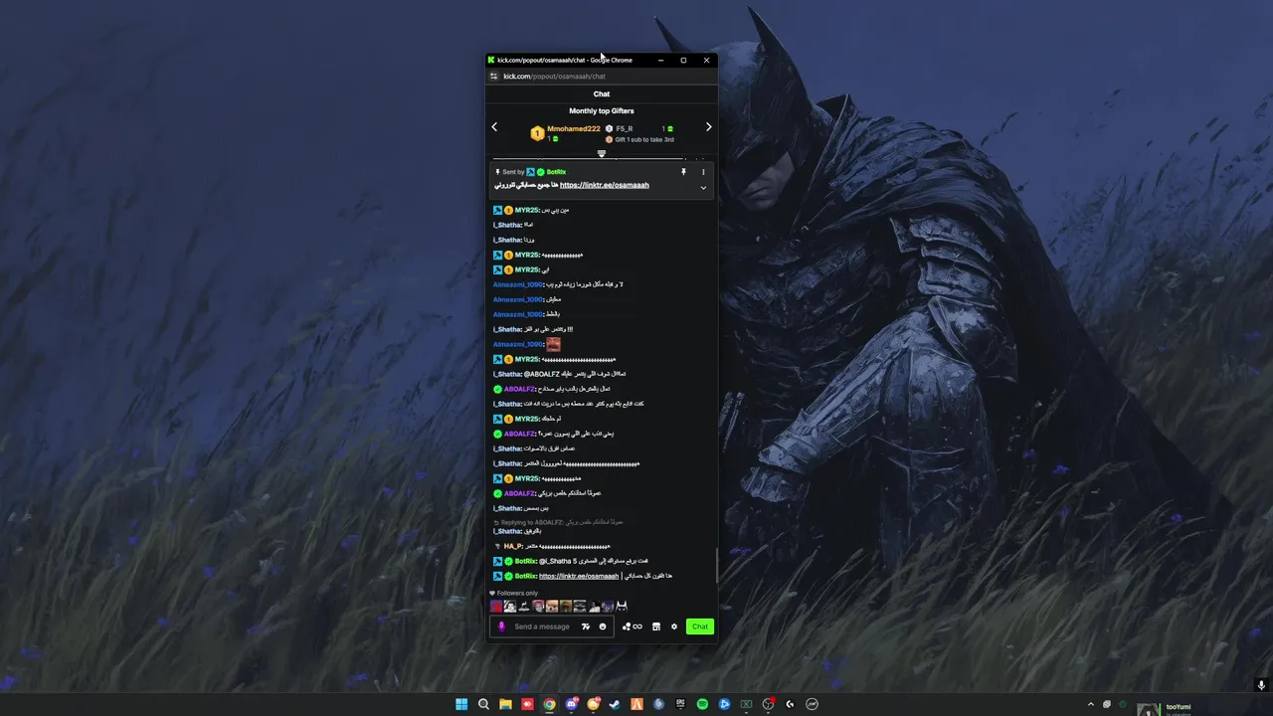Click the green Chat send button

pos(700,626)
